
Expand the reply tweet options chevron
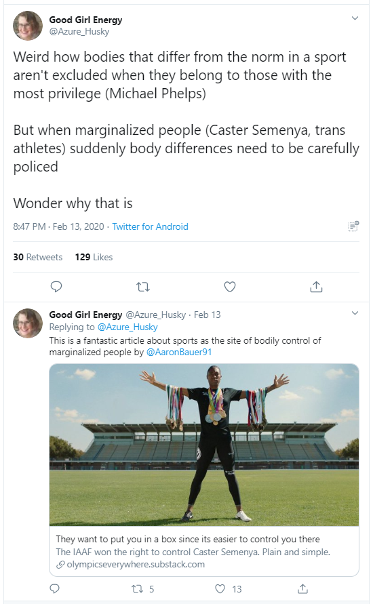[x=355, y=313]
